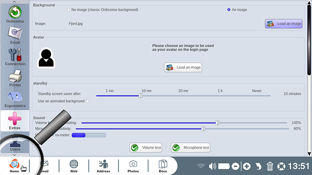
Task: Click the battery status icon
Action: 224,166
